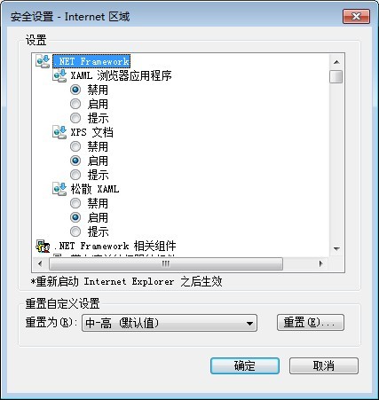Click the .NET Framework 相关组件 category icon
379x400 pixels.
(43, 246)
